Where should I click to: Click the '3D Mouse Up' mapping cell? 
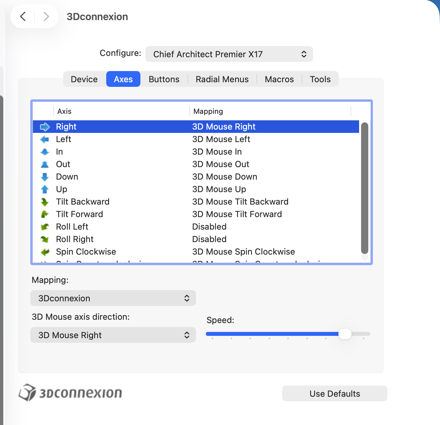coord(219,189)
